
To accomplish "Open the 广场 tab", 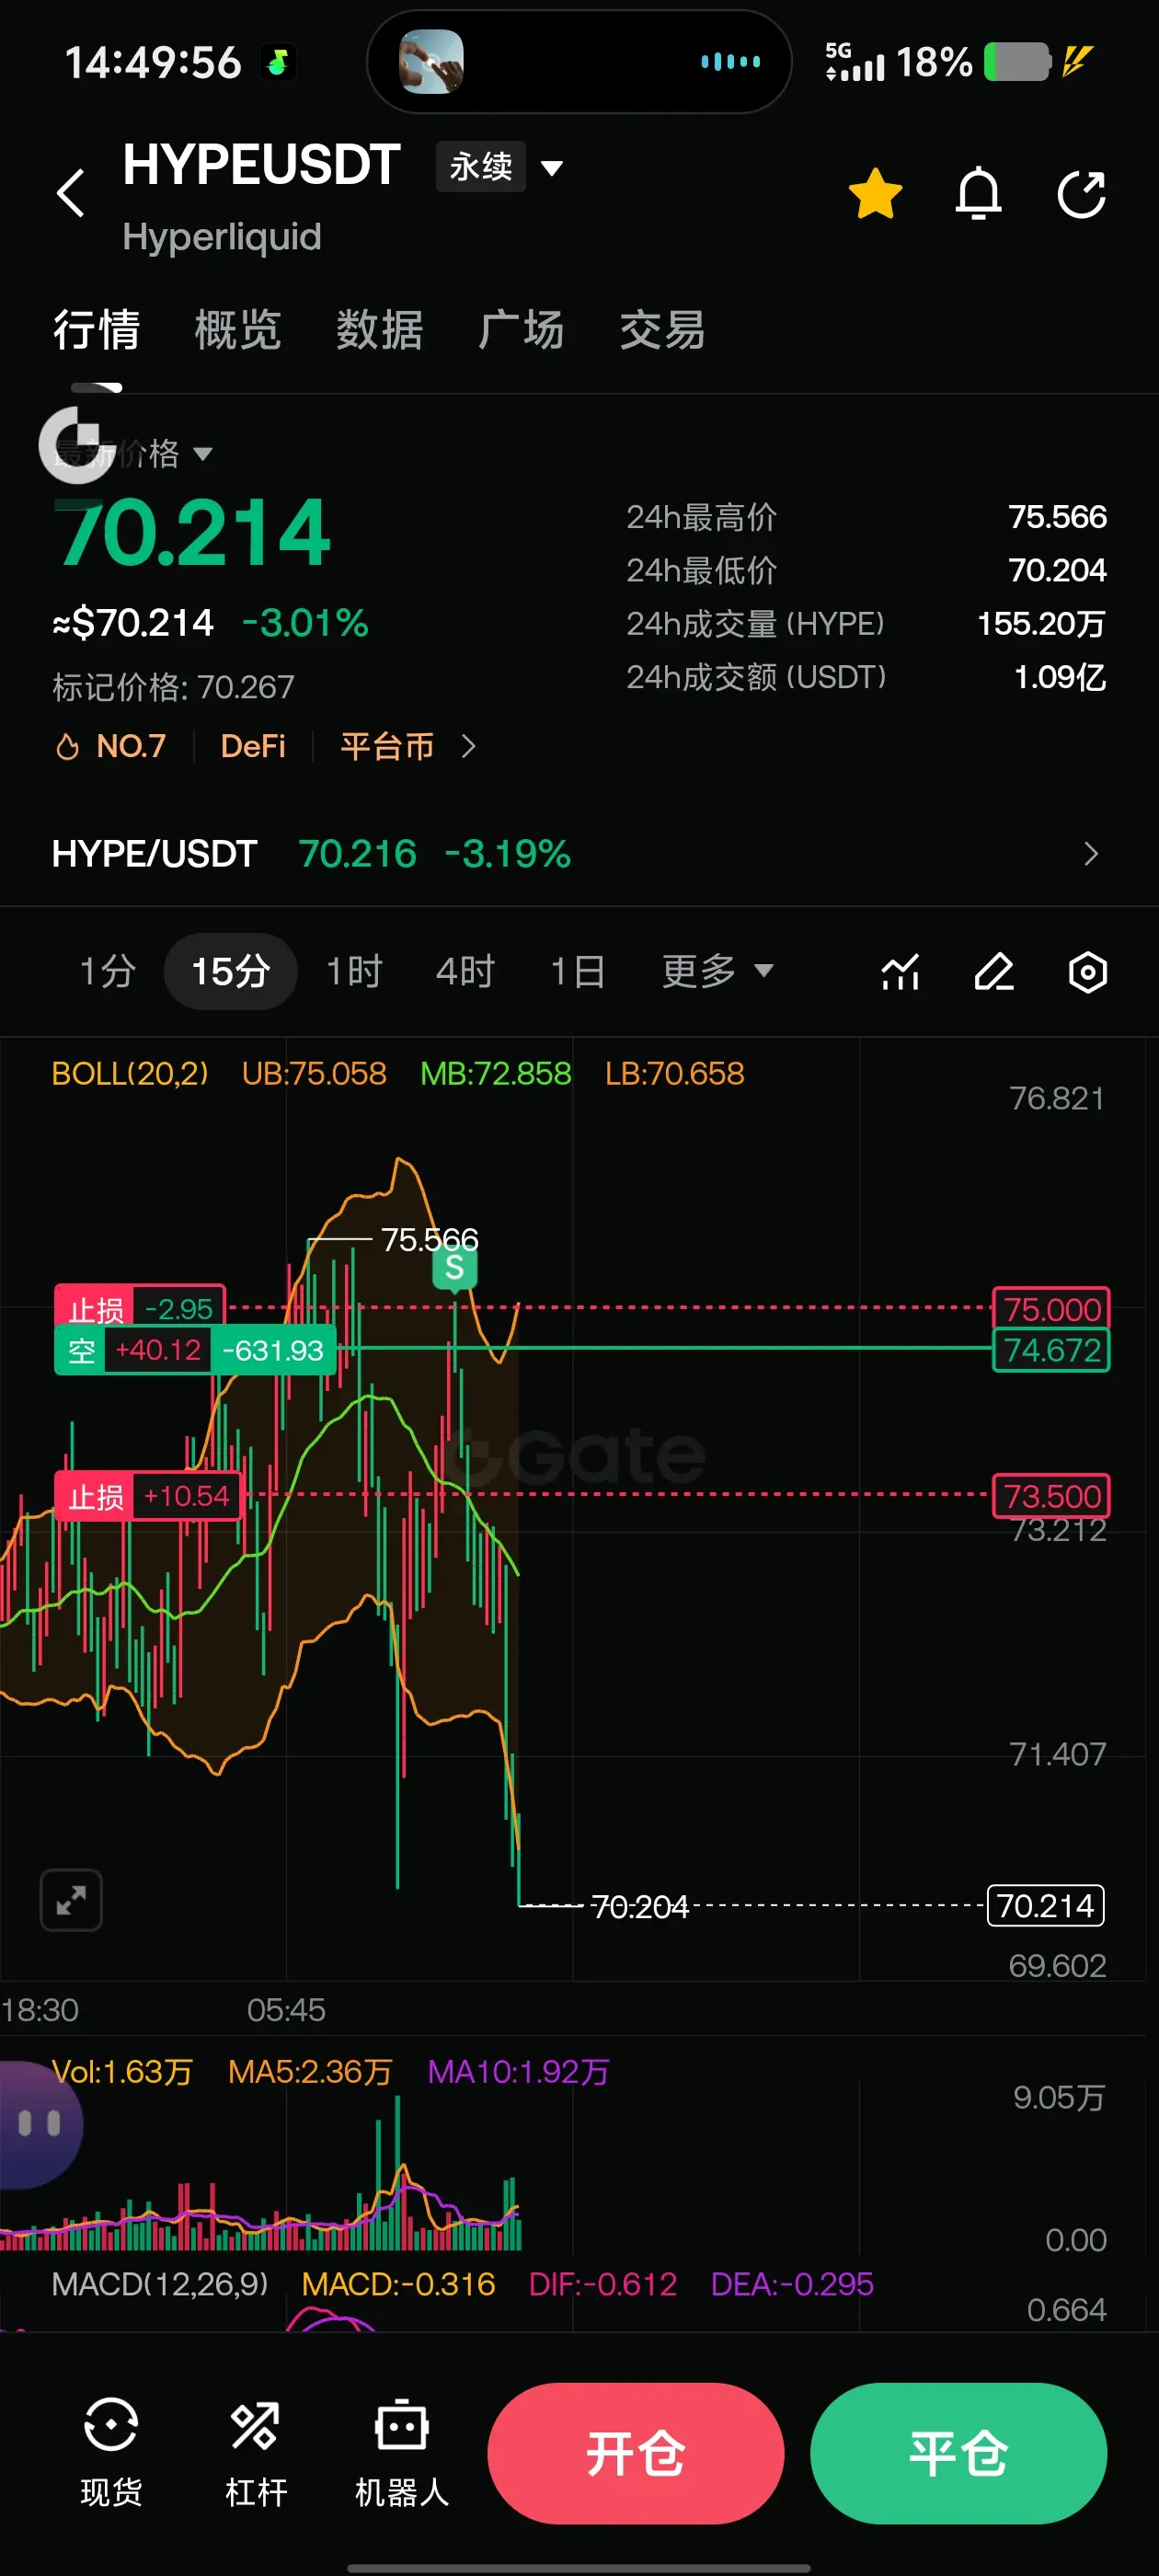I will [521, 330].
